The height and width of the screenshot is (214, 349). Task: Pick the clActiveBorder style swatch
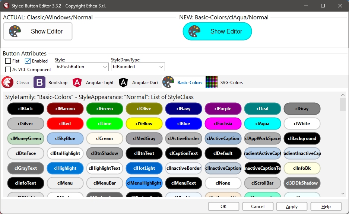[x=184, y=138]
